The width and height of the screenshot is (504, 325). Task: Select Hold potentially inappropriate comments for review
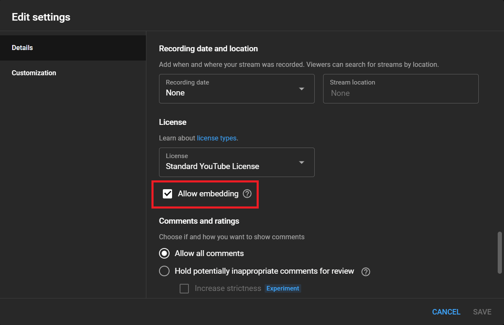coord(164,271)
